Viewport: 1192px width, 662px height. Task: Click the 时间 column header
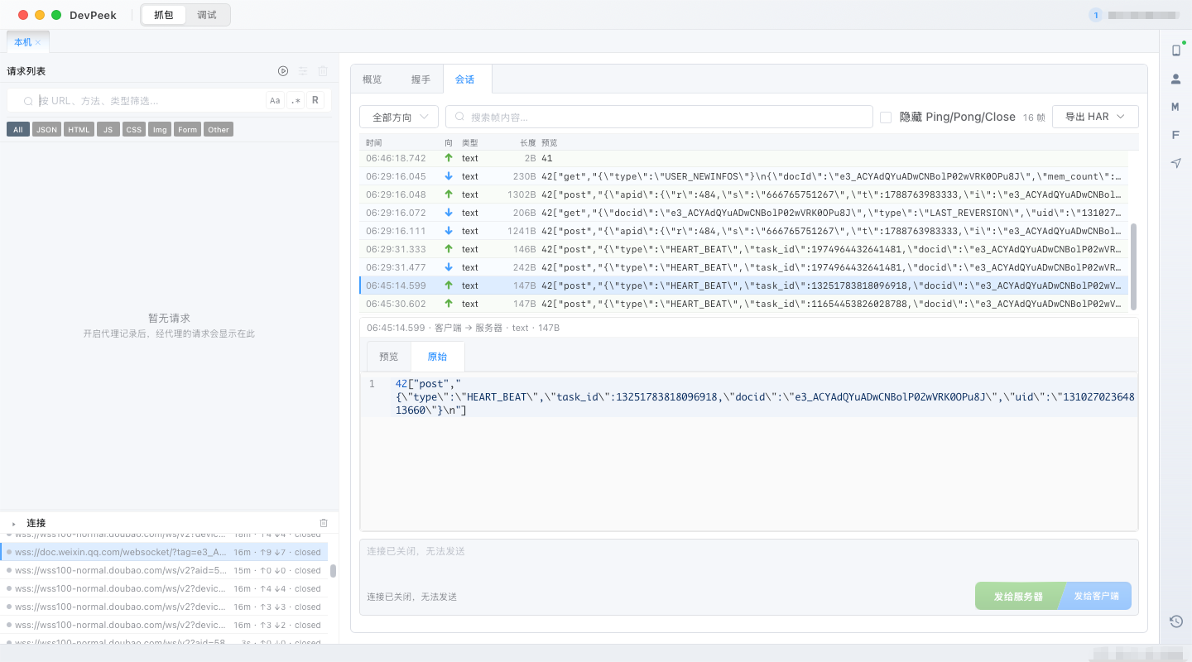coord(374,143)
